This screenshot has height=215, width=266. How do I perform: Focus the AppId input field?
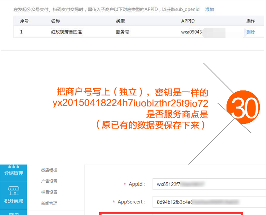[x=209, y=184]
